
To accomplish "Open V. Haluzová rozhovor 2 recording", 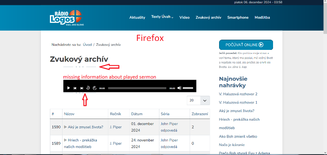I will pos(238,94).
